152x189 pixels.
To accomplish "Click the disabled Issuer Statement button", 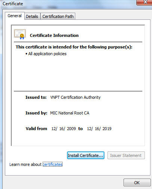I will point(126,155).
